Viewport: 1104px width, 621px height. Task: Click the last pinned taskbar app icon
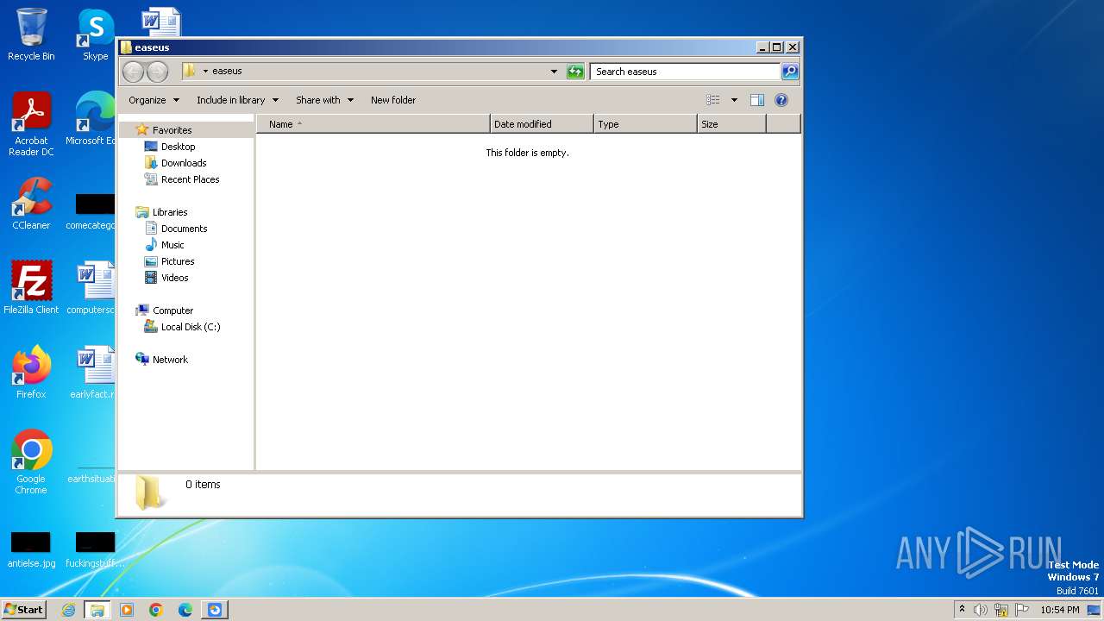pyautogui.click(x=215, y=610)
